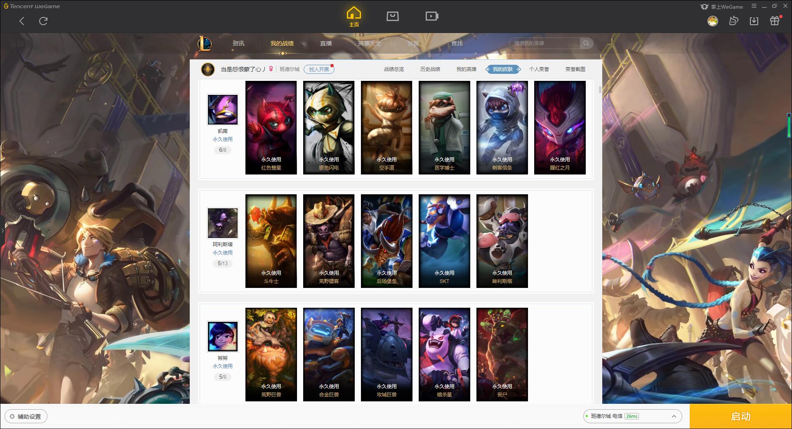The height and width of the screenshot is (429, 792).
Task: Open the 荒野镖客 skin card
Action: [x=329, y=241]
